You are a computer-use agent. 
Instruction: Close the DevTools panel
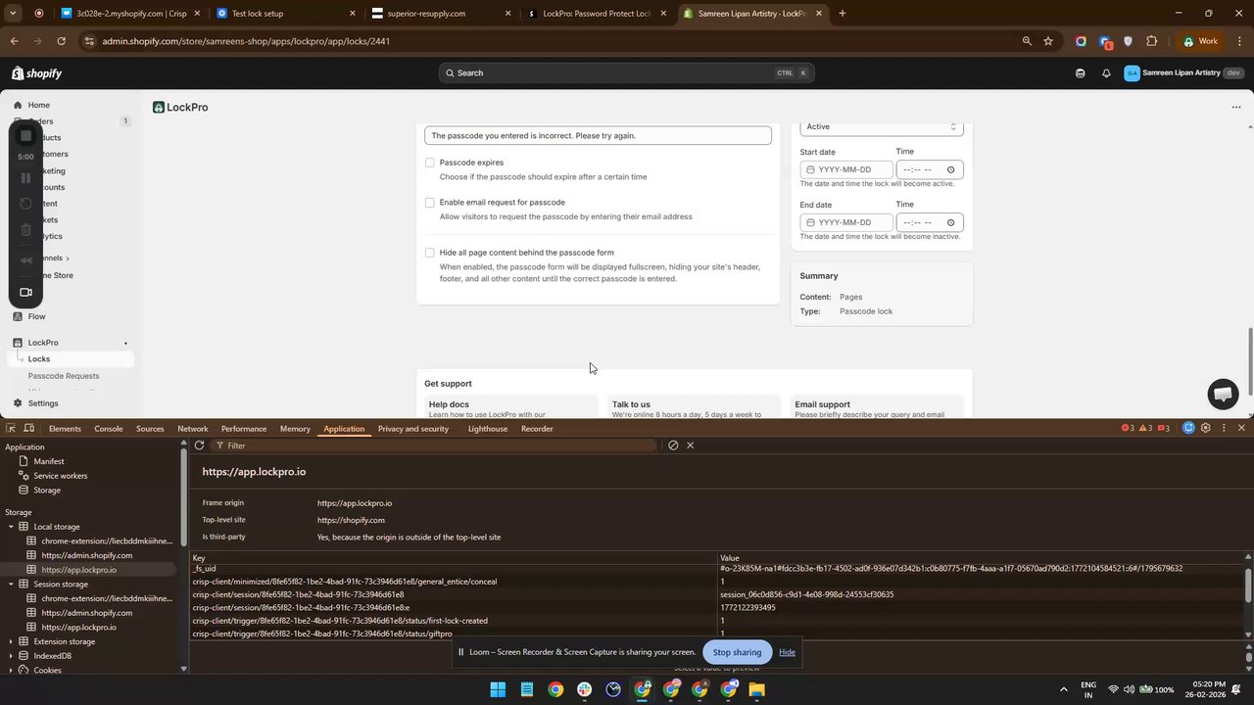[x=1241, y=429]
